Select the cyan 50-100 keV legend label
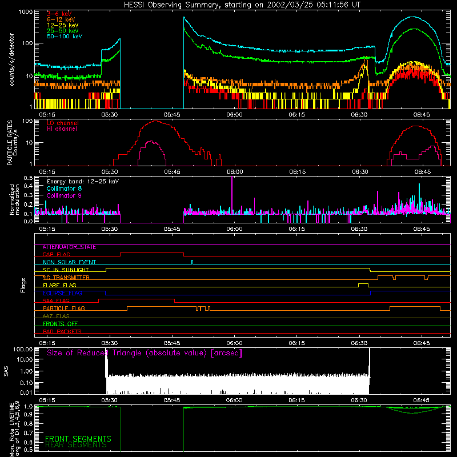The height and width of the screenshot is (457, 457). [x=65, y=37]
